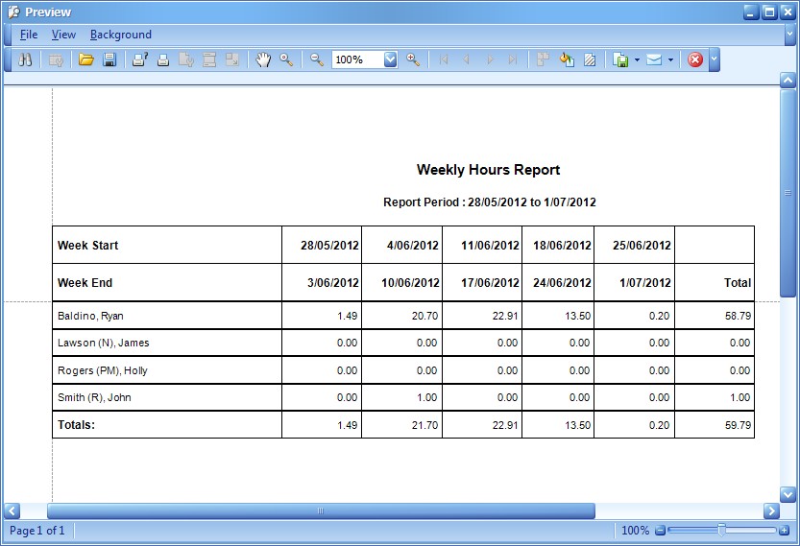The height and width of the screenshot is (546, 800).
Task: Open the Print dialog icon with question mark
Action: point(140,59)
